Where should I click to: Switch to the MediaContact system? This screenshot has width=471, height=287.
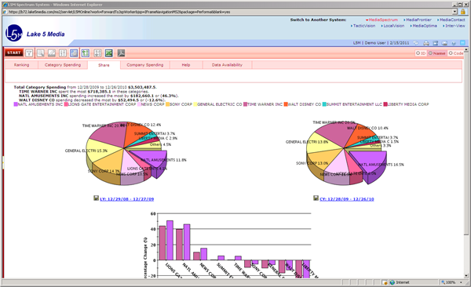[x=452, y=20]
